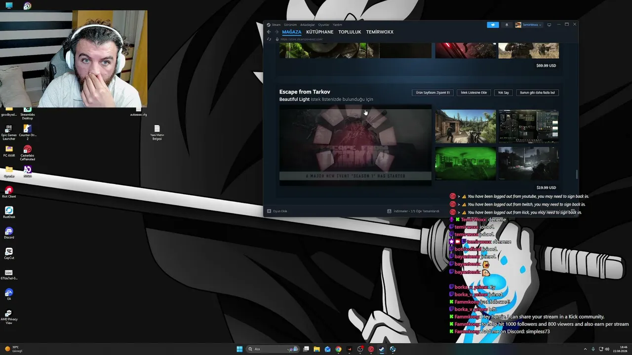The width and height of the screenshot is (632, 355).
Task: Open Steam announcements megaphone button
Action: 493,25
